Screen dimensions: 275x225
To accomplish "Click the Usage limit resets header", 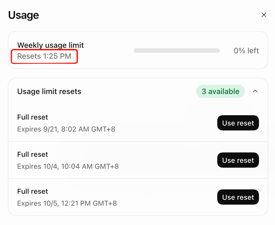I will [x=49, y=91].
